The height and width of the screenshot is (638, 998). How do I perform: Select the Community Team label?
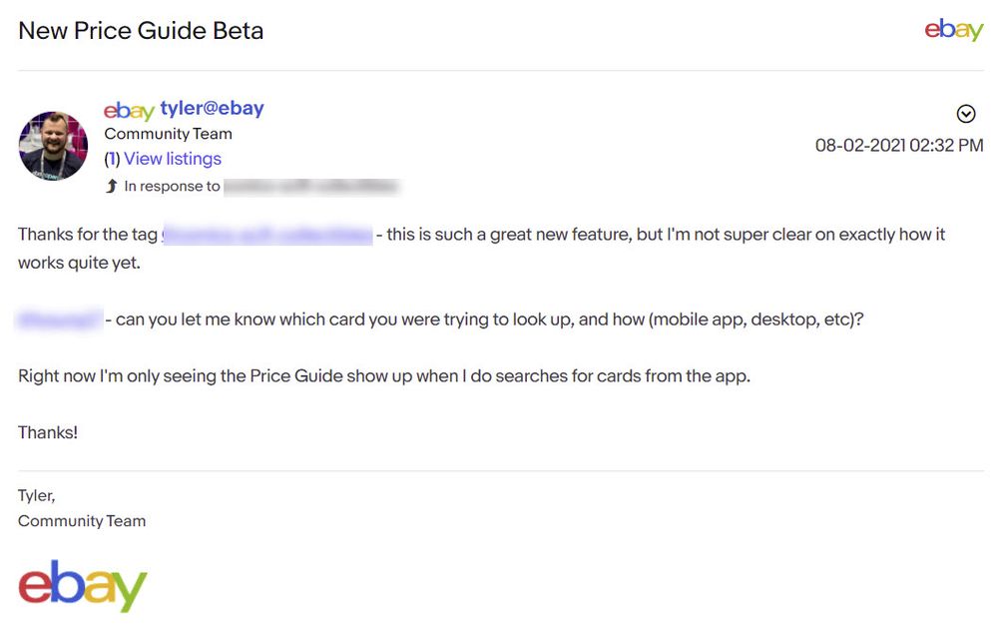168,133
